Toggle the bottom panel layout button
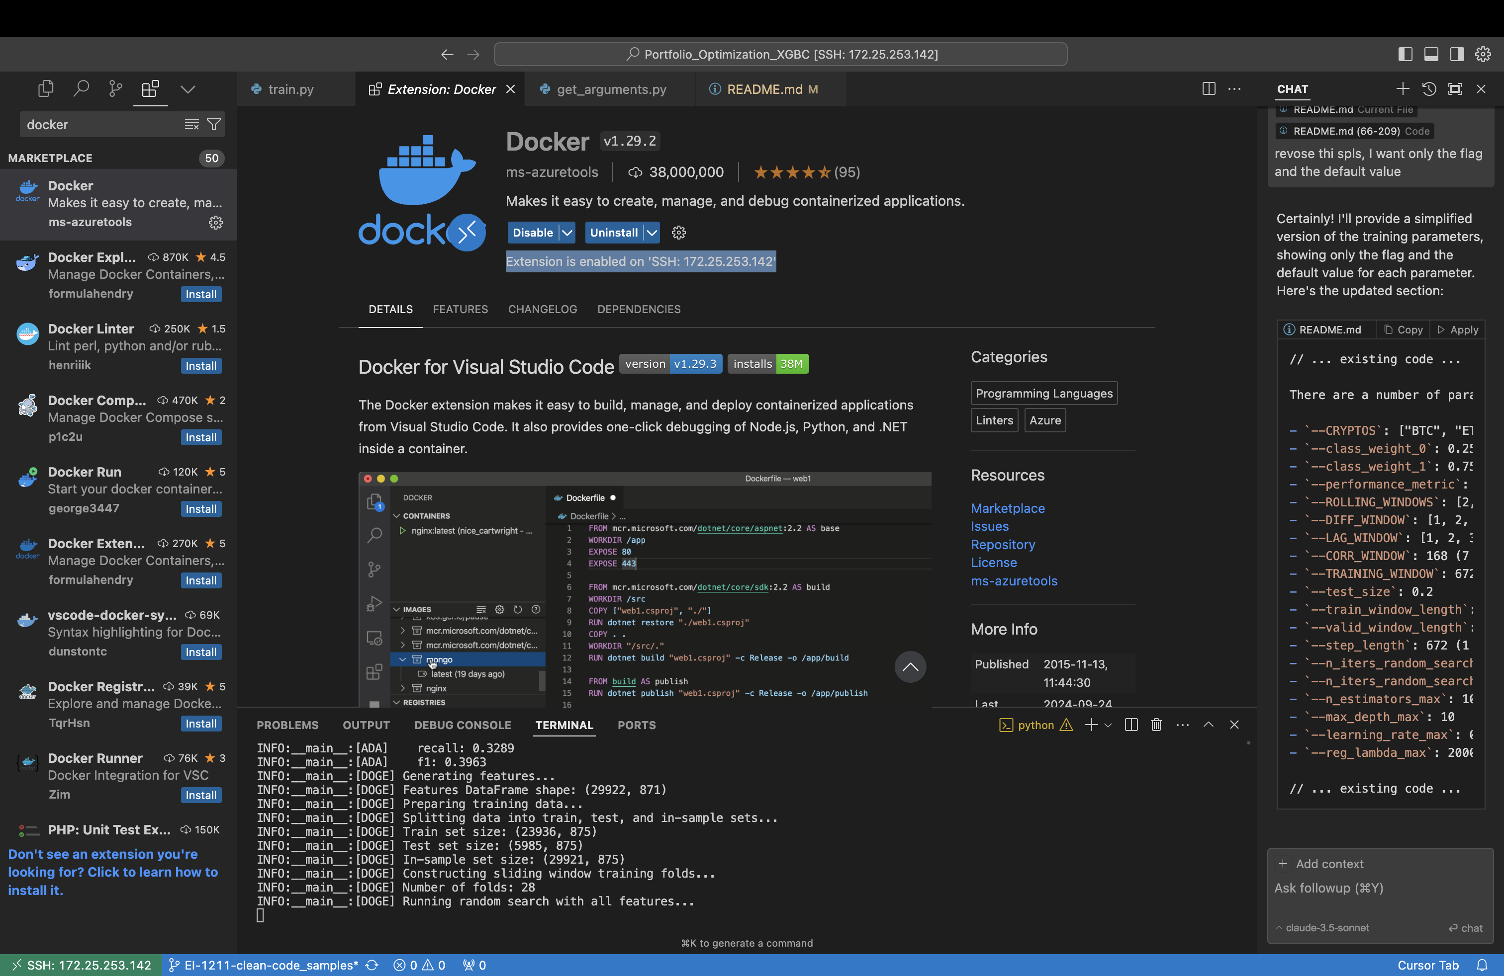 point(1431,54)
